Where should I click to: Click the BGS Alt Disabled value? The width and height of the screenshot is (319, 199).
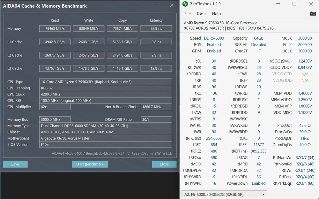[259, 45]
